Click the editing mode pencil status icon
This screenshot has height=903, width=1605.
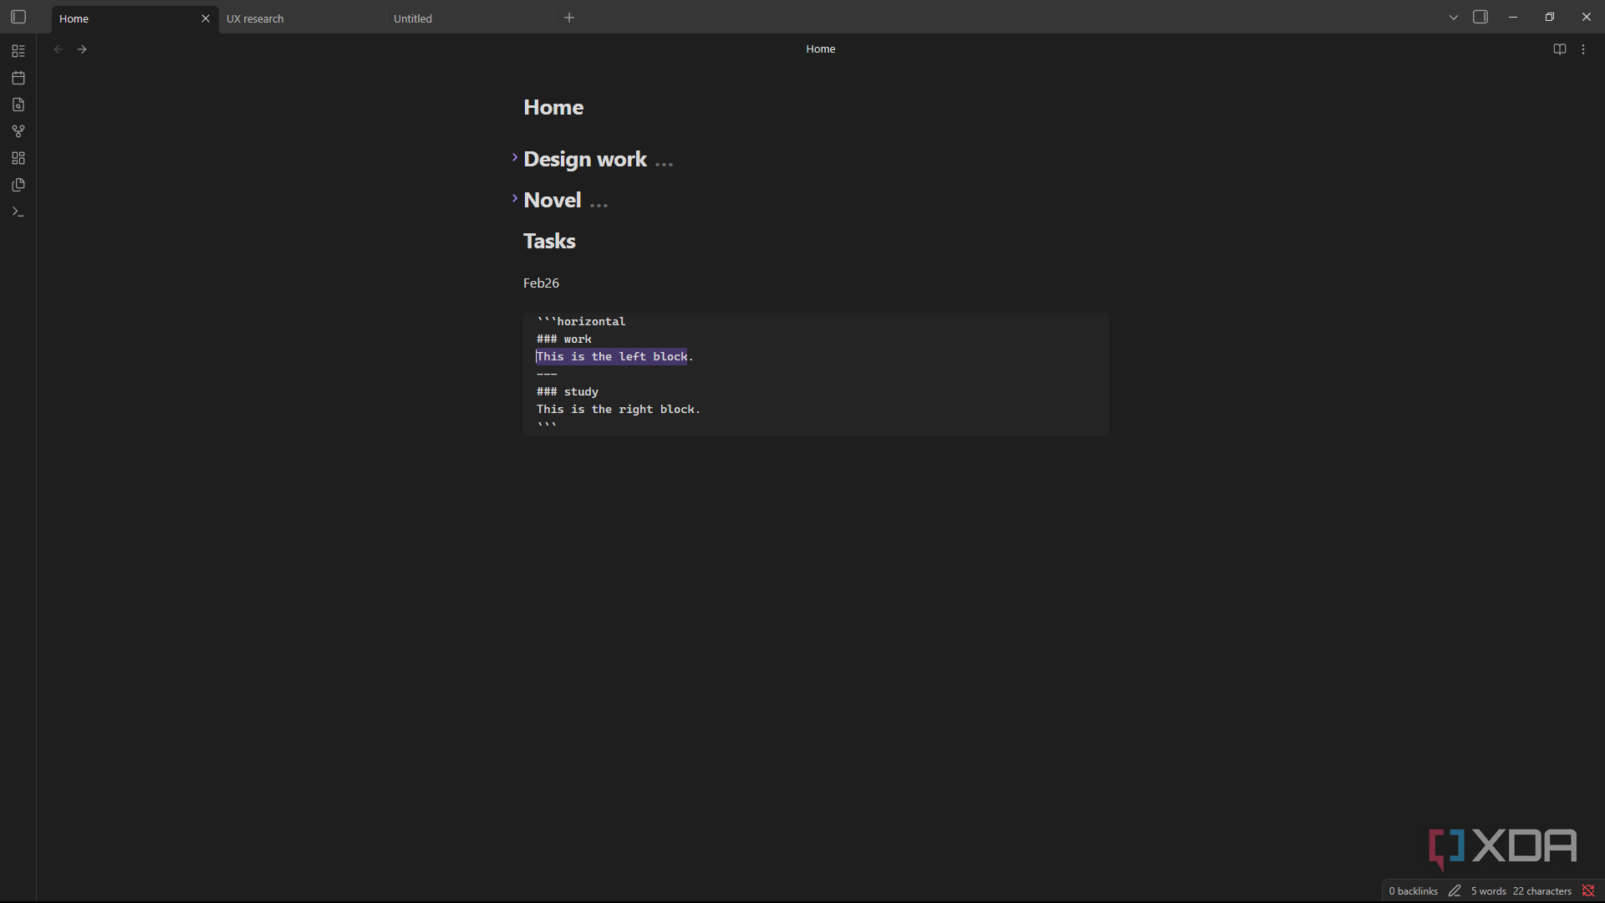coord(1455,890)
